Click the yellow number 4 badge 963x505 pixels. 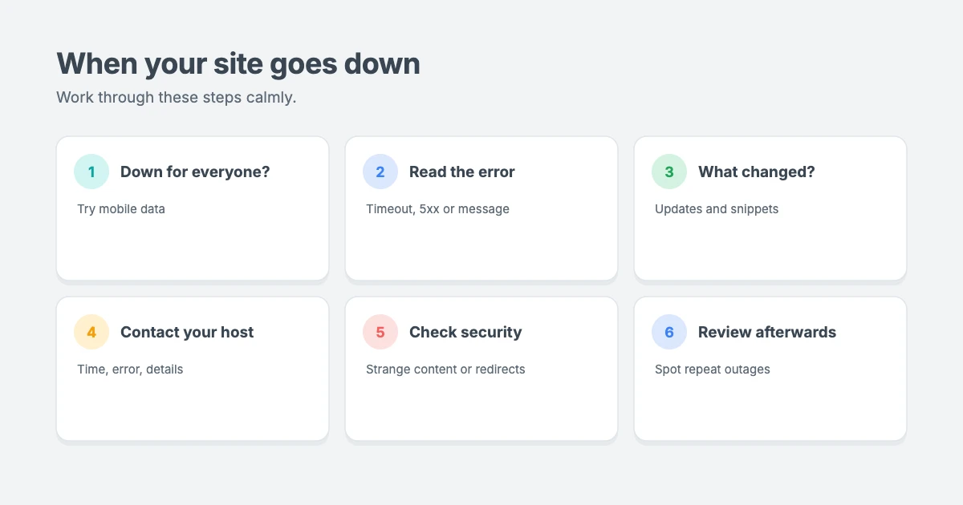(x=91, y=332)
